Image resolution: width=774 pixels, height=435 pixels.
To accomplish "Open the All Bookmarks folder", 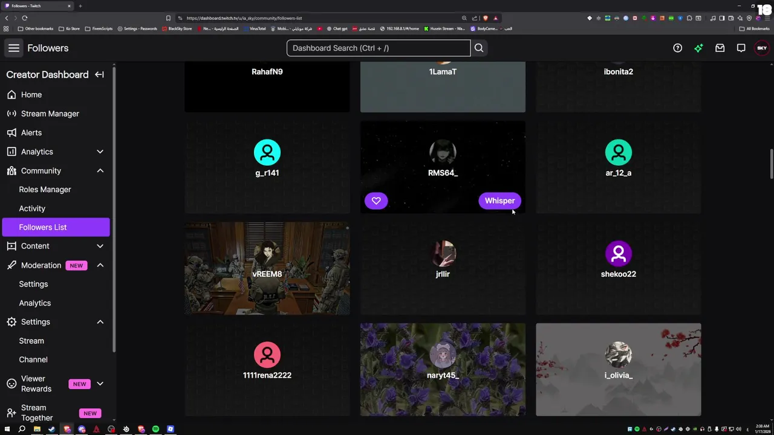I will [x=755, y=28].
